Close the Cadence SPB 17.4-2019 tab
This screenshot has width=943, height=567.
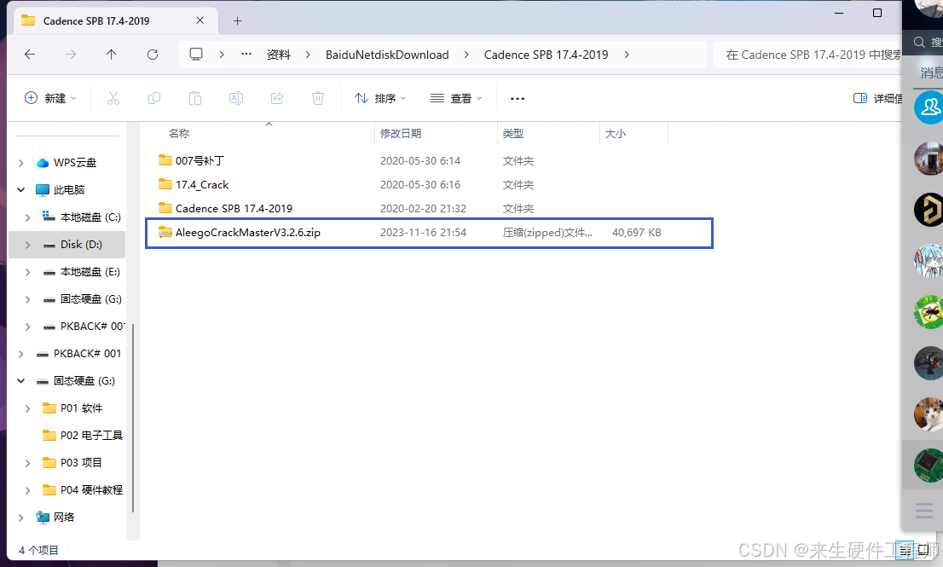point(200,20)
